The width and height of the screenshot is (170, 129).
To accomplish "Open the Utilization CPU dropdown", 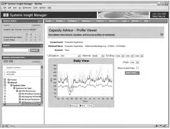I will (71, 56).
